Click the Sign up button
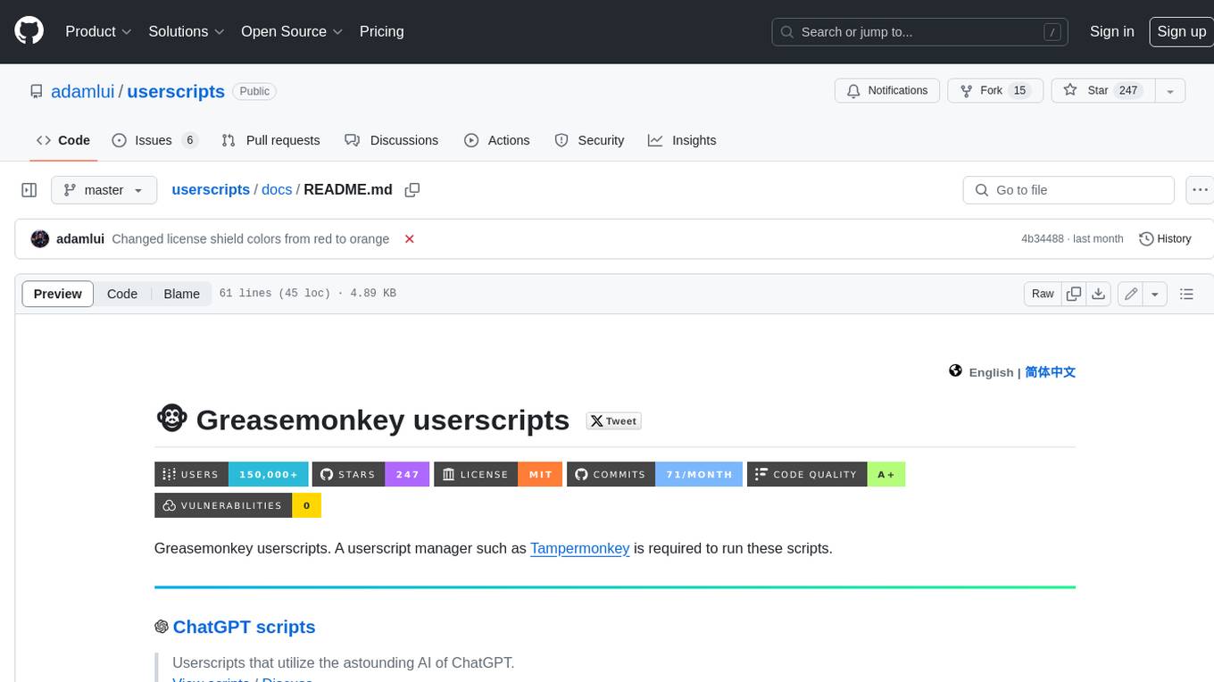This screenshot has width=1214, height=682. point(1181,31)
